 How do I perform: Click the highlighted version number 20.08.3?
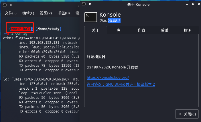(114, 21)
